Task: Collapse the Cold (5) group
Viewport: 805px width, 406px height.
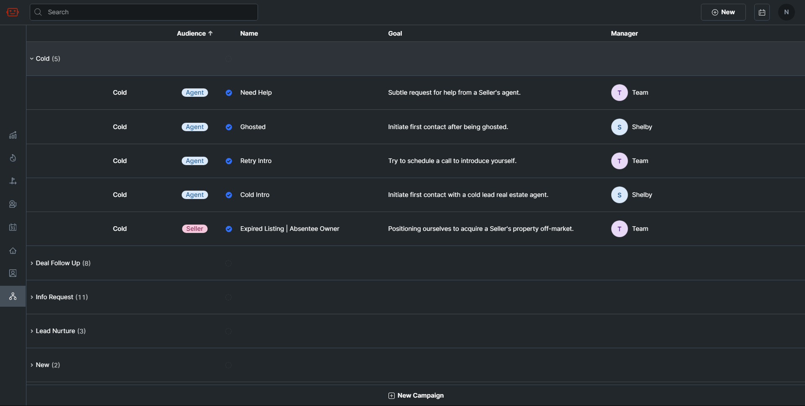Action: click(32, 59)
